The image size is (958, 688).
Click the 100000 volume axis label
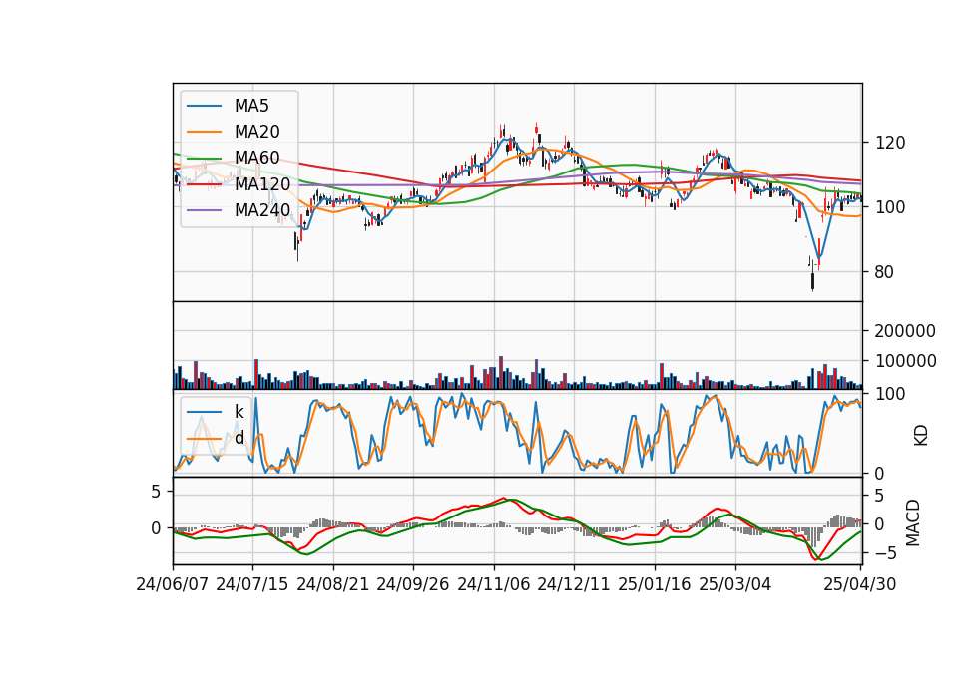[x=905, y=361]
